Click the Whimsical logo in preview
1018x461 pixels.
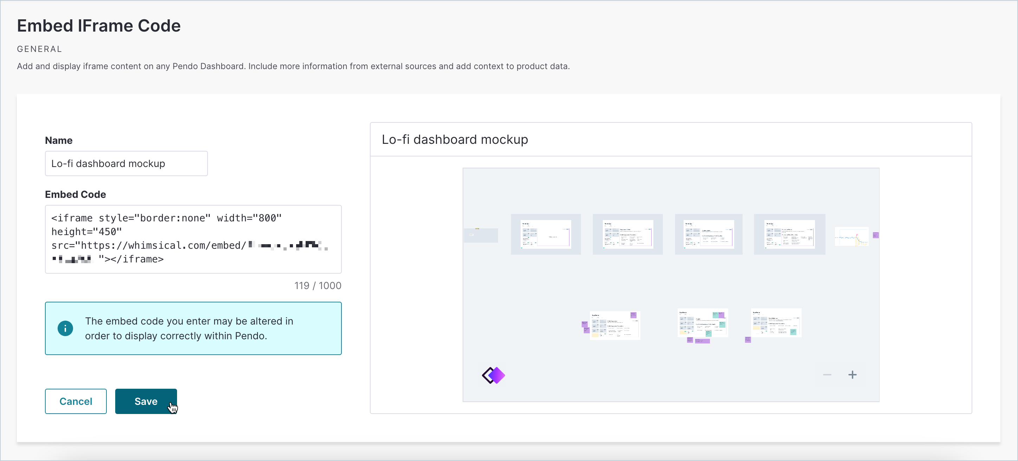(x=493, y=375)
